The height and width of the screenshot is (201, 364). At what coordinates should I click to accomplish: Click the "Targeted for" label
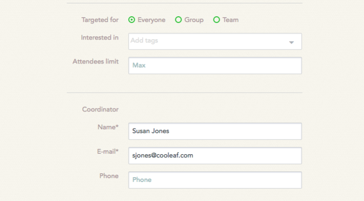pyautogui.click(x=100, y=20)
